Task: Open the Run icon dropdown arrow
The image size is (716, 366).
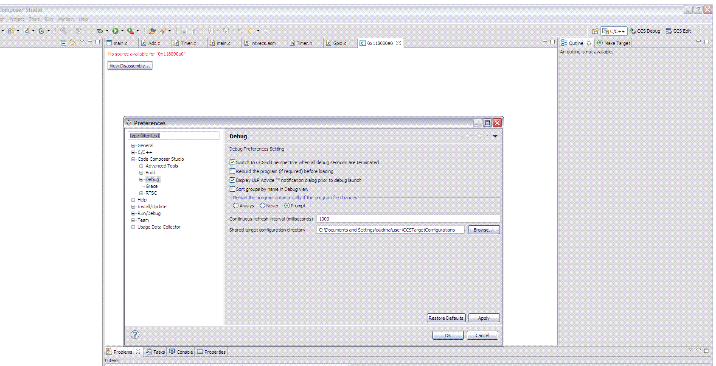Action: click(x=122, y=31)
